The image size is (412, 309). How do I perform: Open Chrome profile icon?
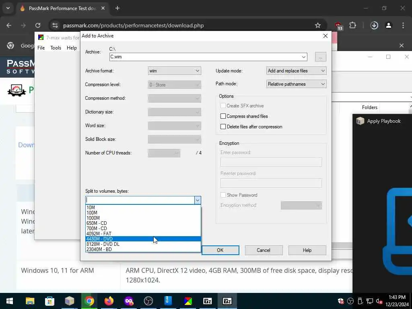tap(389, 25)
